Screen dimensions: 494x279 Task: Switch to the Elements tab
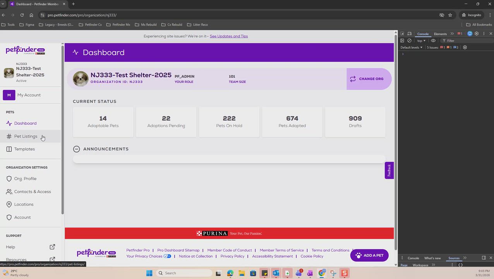click(440, 34)
